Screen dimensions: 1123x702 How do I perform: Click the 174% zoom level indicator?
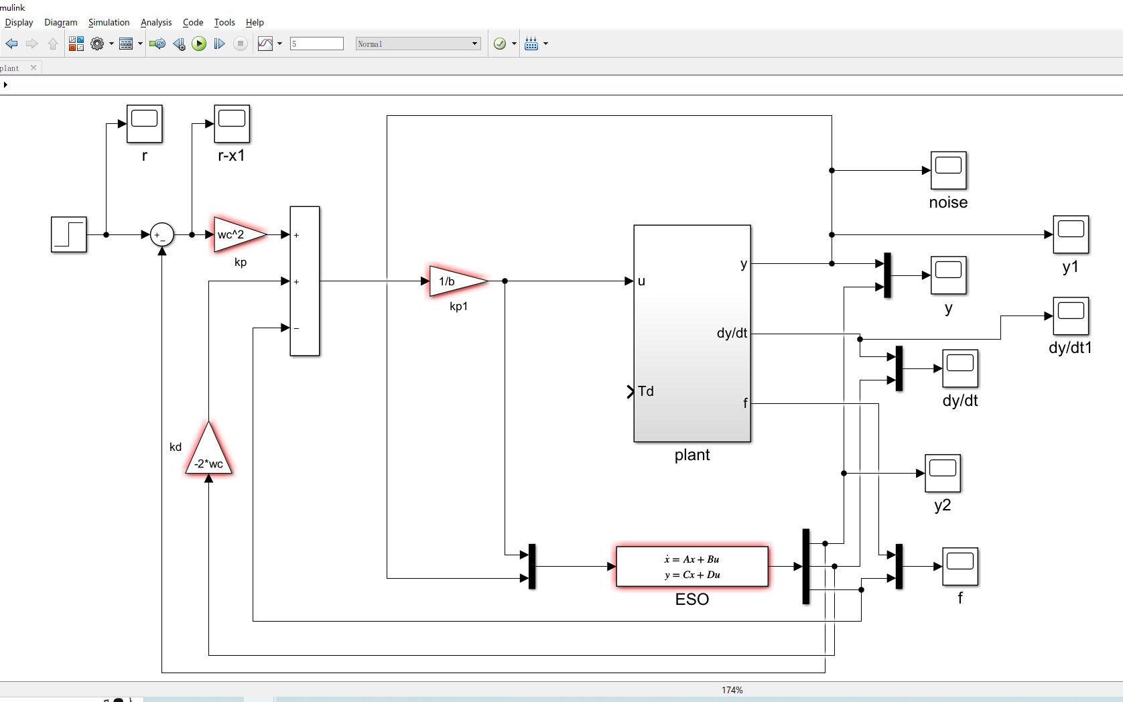coord(732,690)
